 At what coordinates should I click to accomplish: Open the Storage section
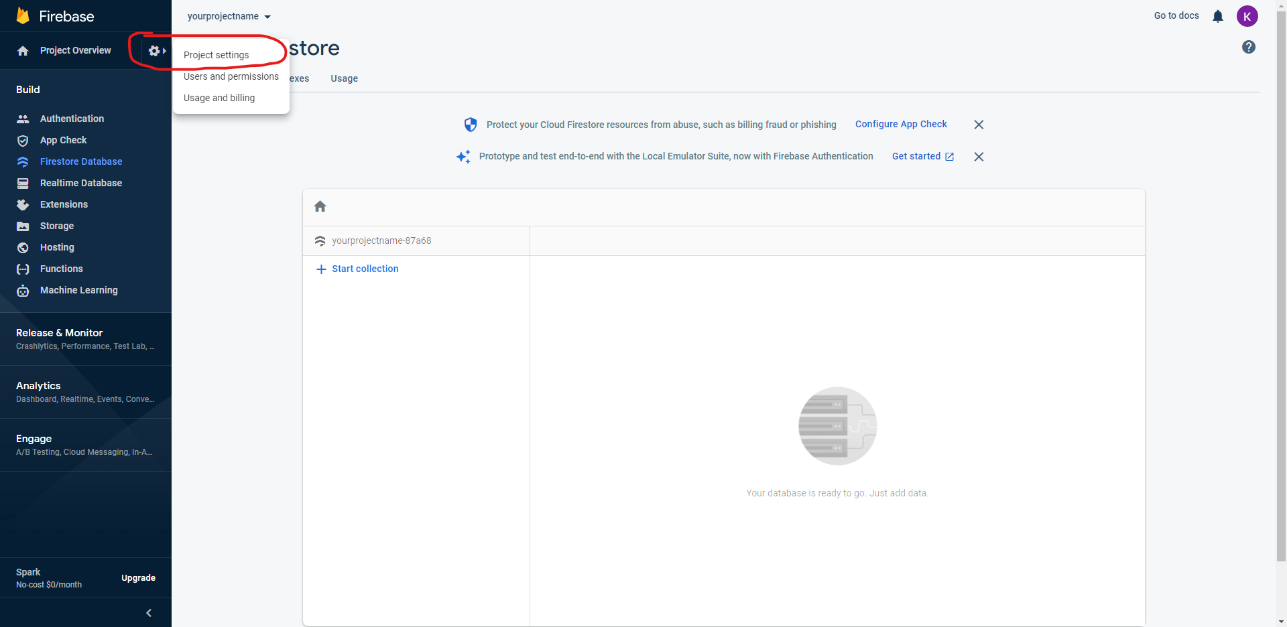coord(56,226)
